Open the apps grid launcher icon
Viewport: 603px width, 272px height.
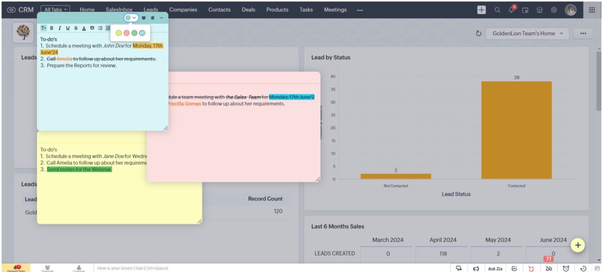tap(592, 10)
